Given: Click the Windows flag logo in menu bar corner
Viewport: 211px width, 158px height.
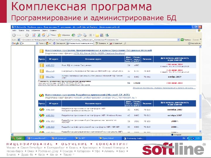Looking at the screenshot, I should [x=199, y=30].
